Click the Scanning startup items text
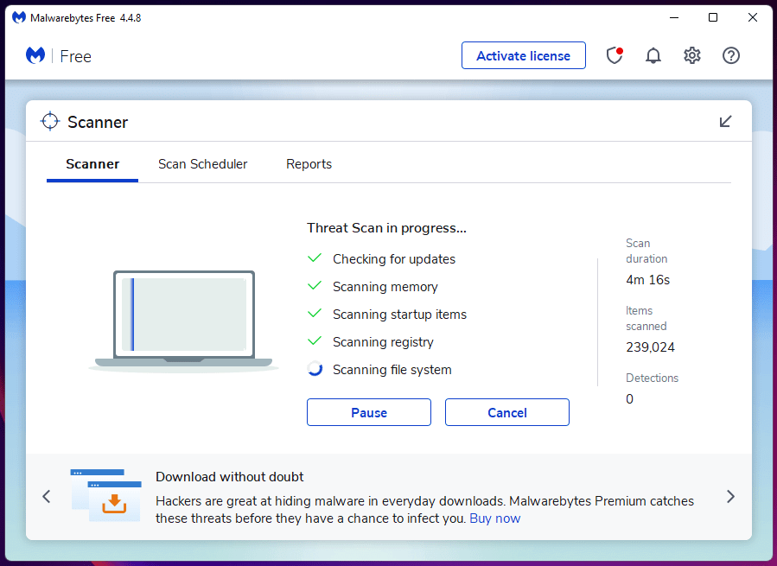The height and width of the screenshot is (566, 777). (x=399, y=315)
